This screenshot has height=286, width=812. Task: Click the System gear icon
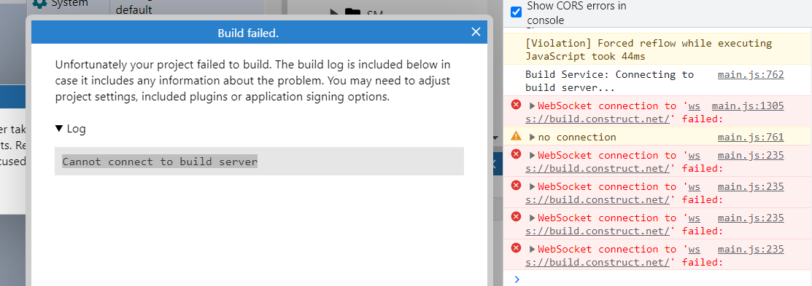click(x=39, y=3)
